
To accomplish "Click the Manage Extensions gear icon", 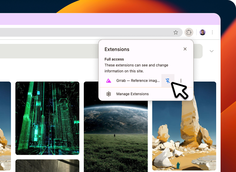I will [108, 94].
